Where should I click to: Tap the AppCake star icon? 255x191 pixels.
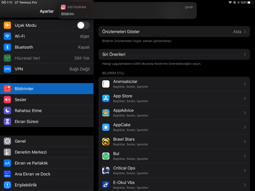(x=106, y=127)
